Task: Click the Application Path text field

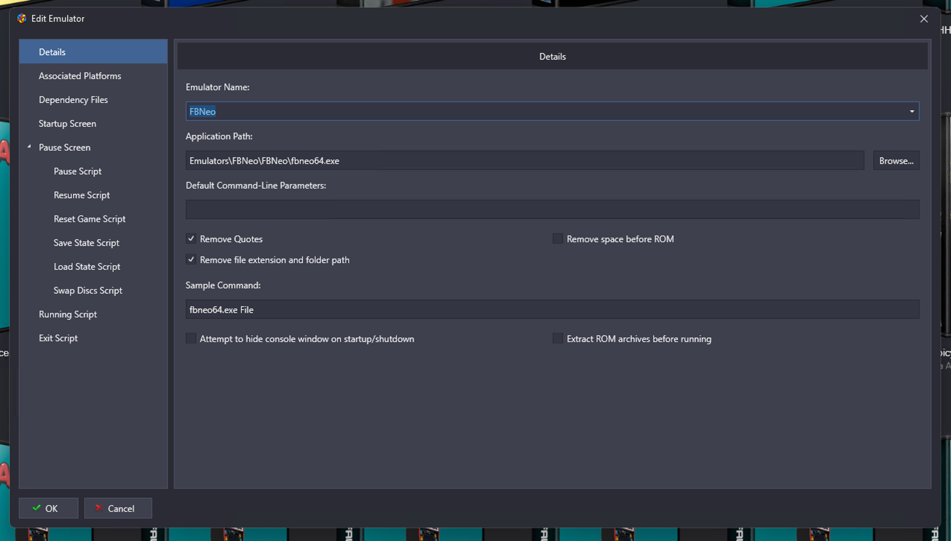Action: (525, 161)
